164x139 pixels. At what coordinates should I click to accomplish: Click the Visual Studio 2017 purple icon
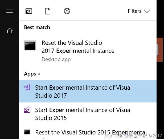[27, 87]
